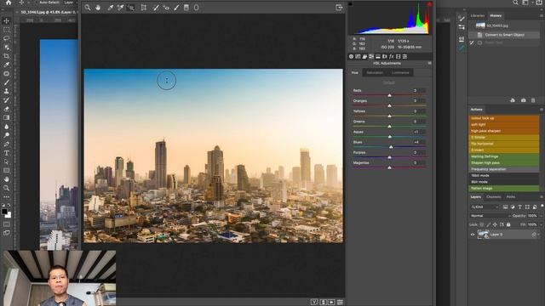Select the Move tool in Photoshop toolbar
Screen dimensions: 545x306
pyautogui.click(x=6, y=20)
